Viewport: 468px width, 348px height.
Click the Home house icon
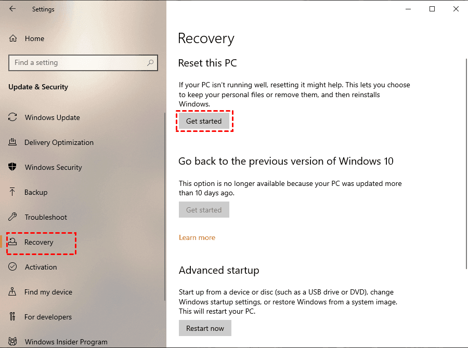(14, 38)
